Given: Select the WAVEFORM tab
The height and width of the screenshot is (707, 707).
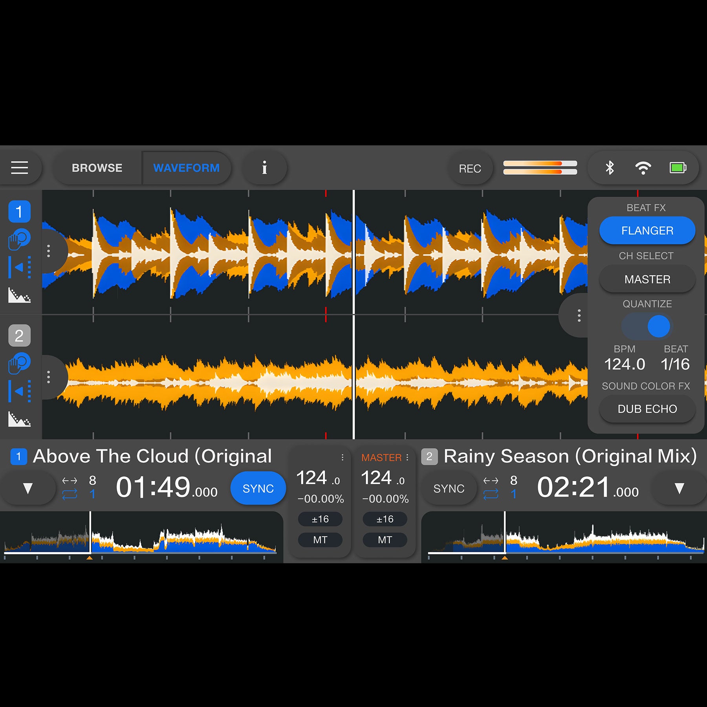Looking at the screenshot, I should click(186, 168).
